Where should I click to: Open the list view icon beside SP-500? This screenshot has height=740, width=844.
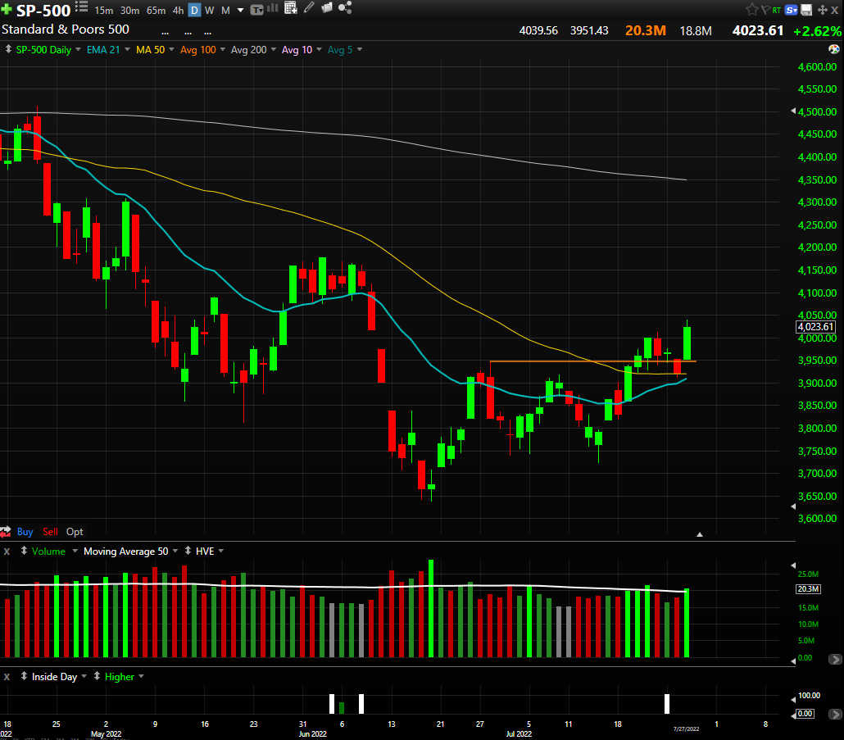coord(81,7)
